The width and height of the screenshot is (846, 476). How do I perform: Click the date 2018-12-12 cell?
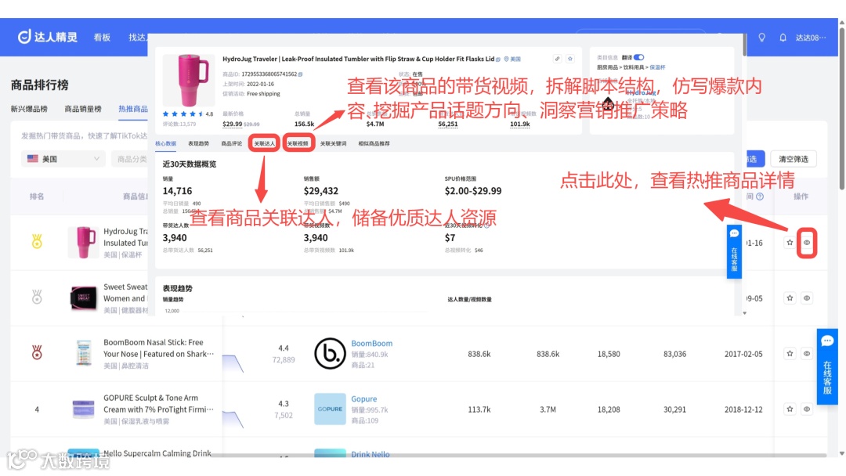click(x=743, y=409)
